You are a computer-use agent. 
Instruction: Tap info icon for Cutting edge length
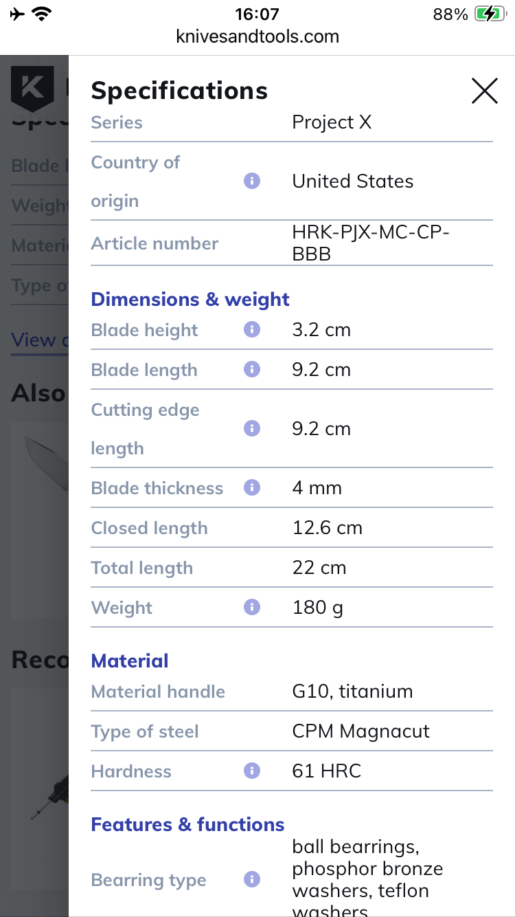tap(252, 429)
